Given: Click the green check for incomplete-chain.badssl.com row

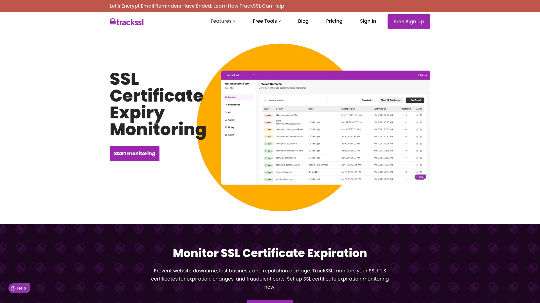Looking at the screenshot, I should (406, 151).
